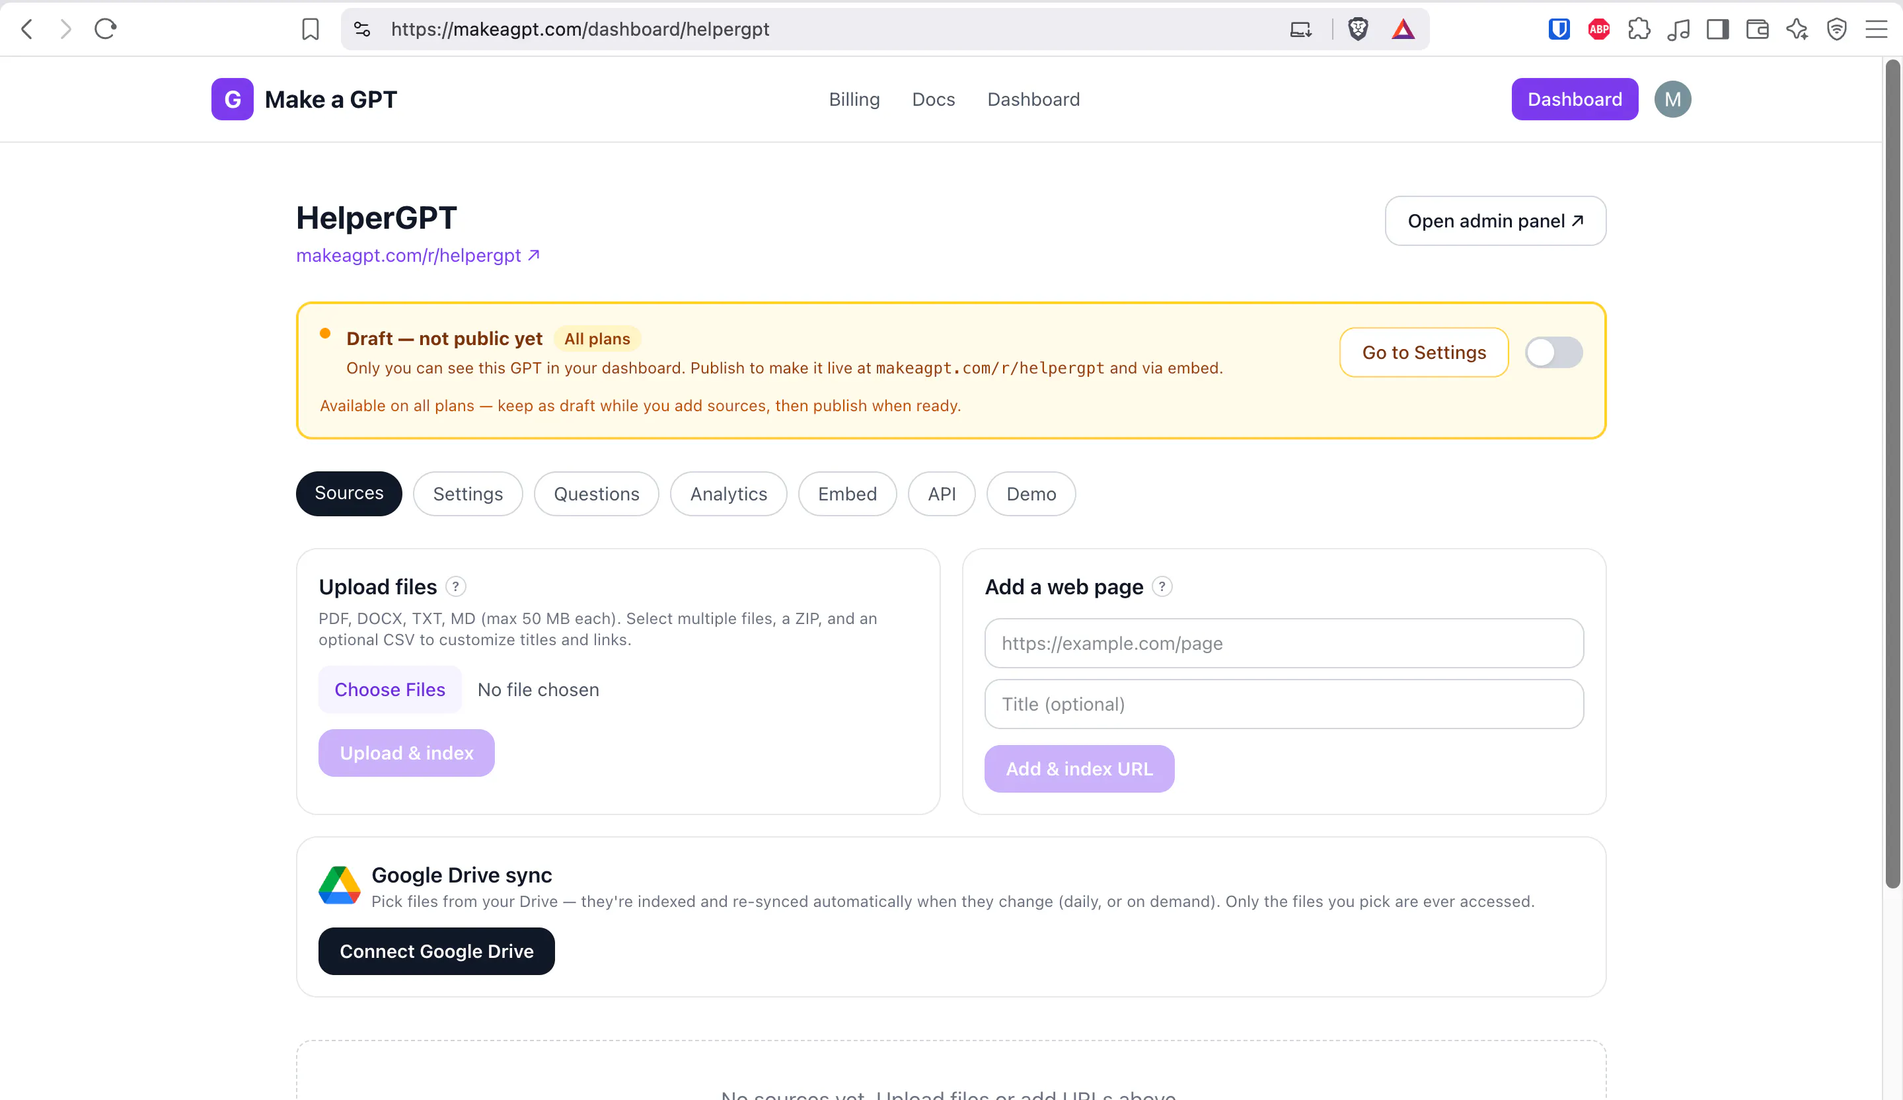Open Docs in the top navigation
Viewport: 1903px width, 1100px height.
pyautogui.click(x=934, y=99)
